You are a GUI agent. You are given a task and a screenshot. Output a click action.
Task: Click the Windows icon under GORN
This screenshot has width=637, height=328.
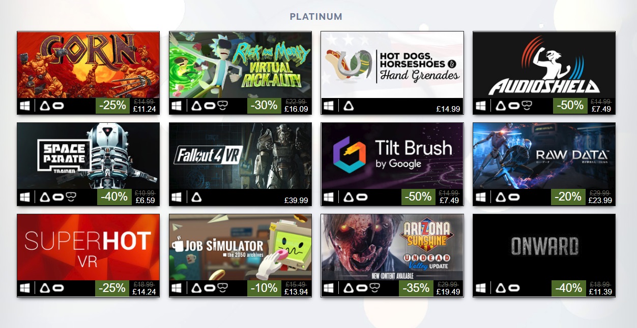25,106
